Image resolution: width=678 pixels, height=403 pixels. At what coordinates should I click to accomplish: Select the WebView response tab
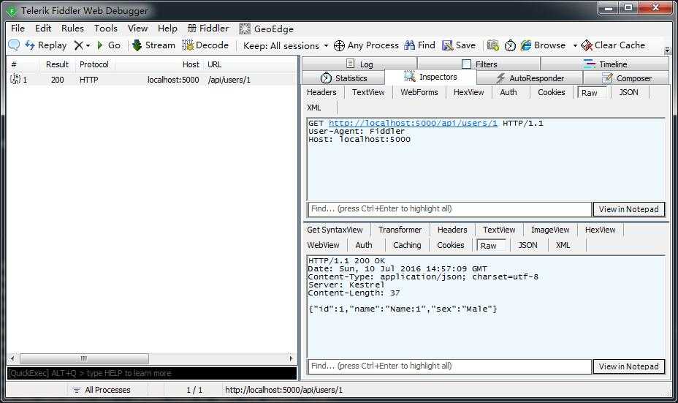324,245
